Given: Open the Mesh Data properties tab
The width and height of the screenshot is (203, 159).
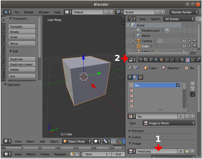Looking at the screenshot, I should [x=177, y=60].
